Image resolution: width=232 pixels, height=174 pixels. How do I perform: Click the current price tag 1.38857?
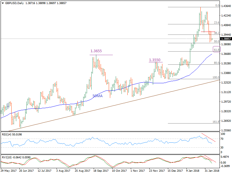pyautogui.click(x=226, y=39)
